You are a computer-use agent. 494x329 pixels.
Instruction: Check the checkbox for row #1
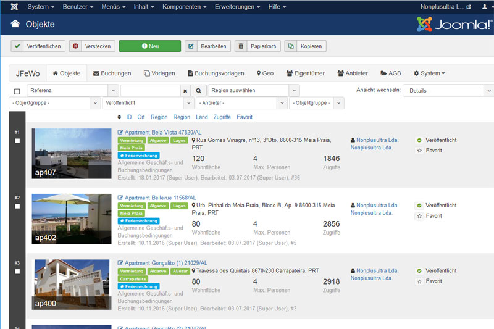[17, 141]
